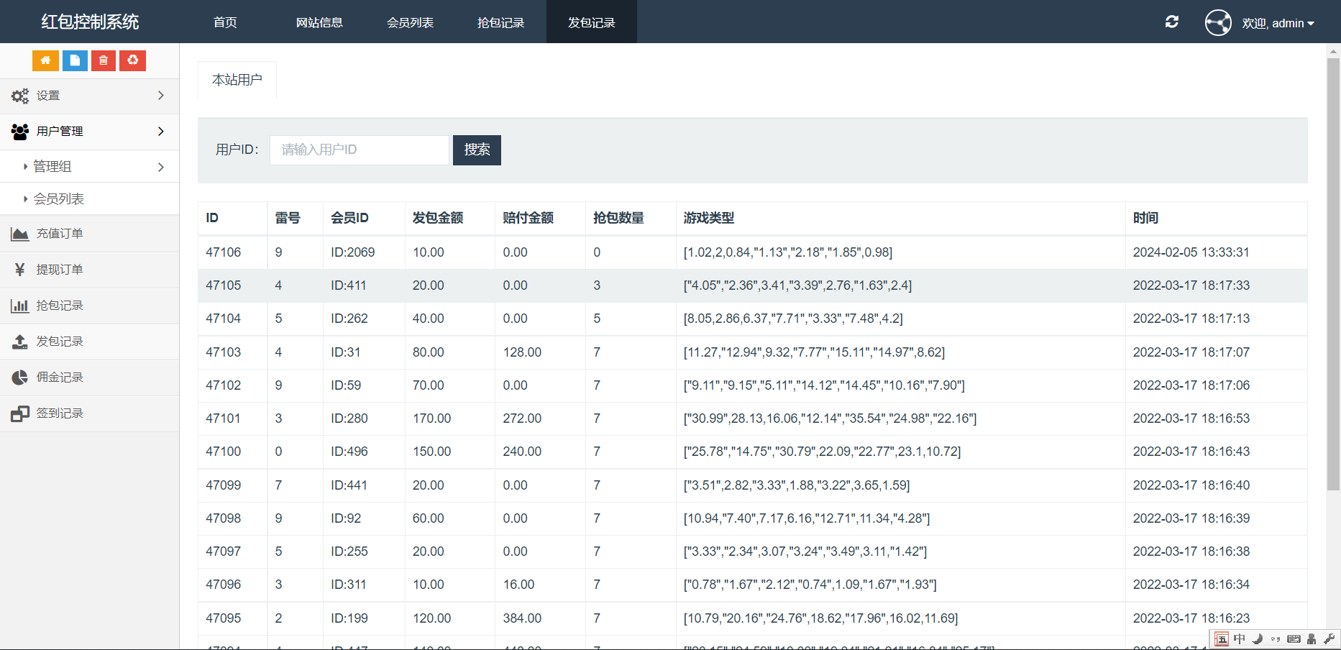
Task: Toggle punctuation mode in IME bar
Action: pyautogui.click(x=1276, y=639)
